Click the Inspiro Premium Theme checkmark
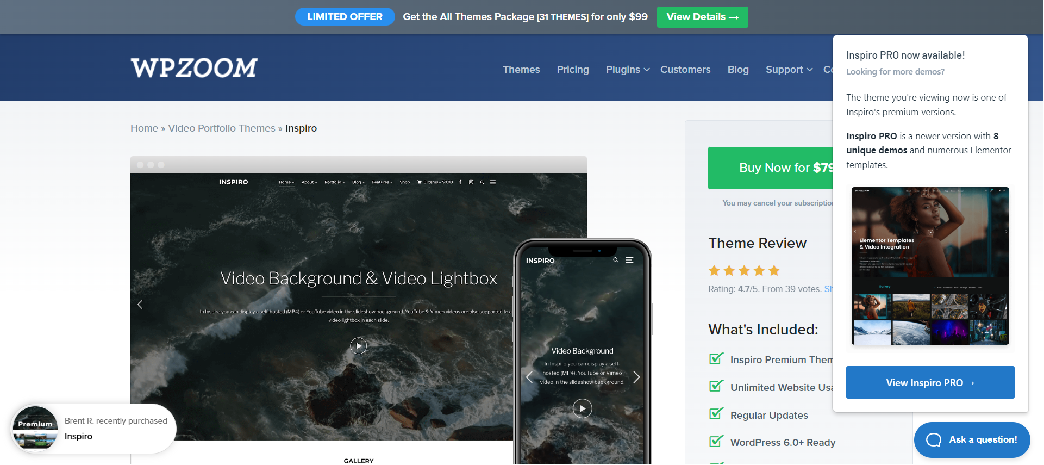Screen dimensions: 1044x465 [x=716, y=359]
